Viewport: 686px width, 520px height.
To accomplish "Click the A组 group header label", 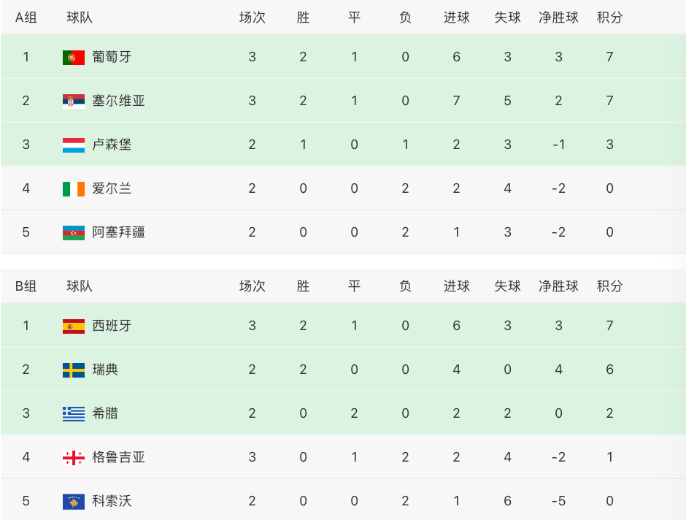I will (26, 18).
